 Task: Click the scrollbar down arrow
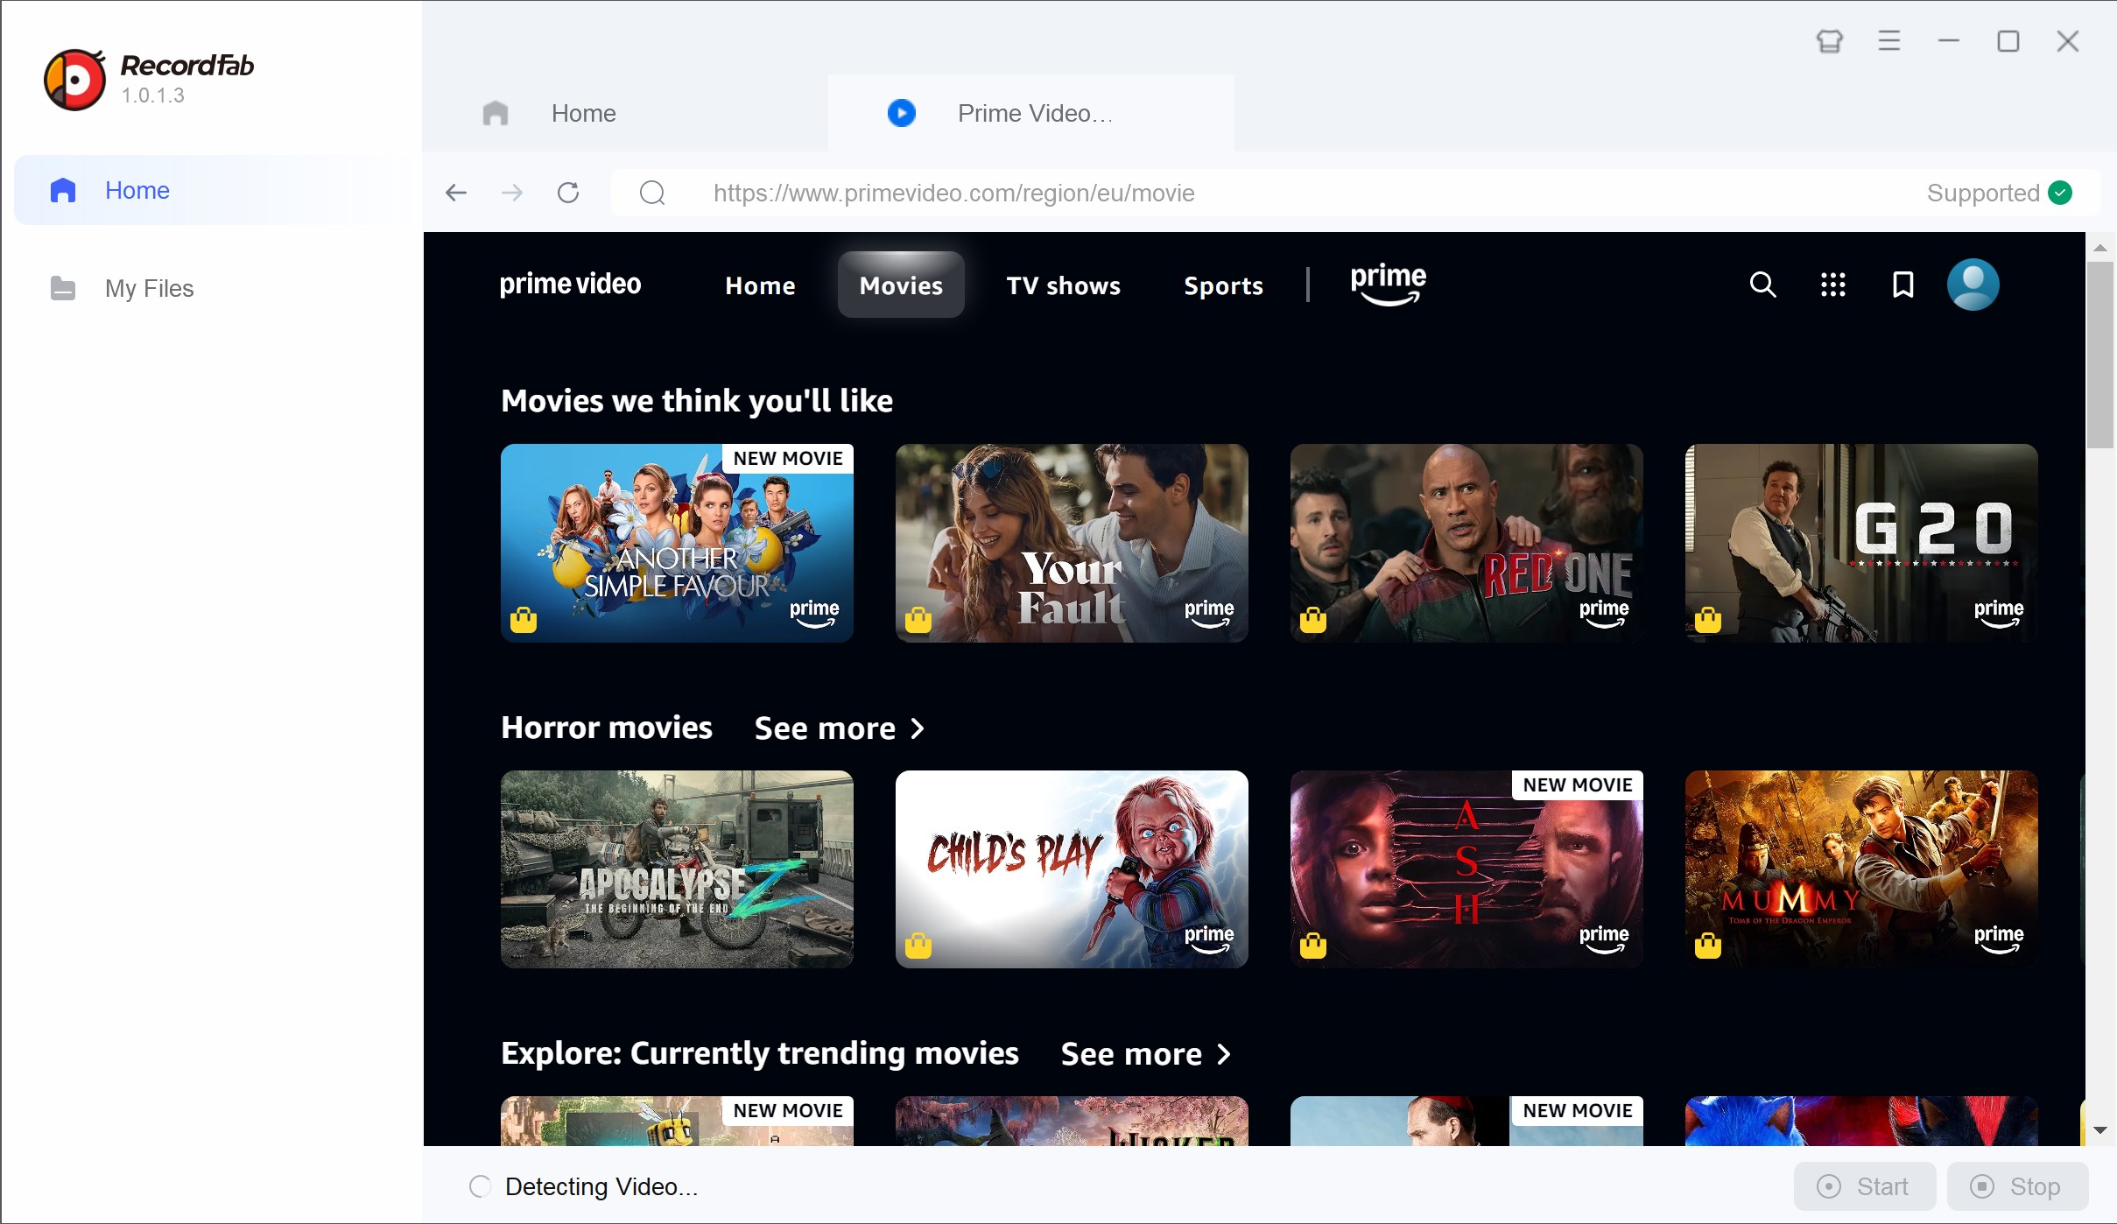point(2100,1130)
